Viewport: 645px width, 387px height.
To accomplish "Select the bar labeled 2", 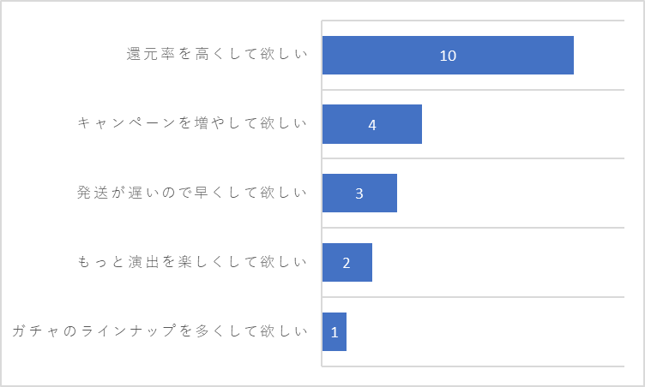I will tap(347, 263).
